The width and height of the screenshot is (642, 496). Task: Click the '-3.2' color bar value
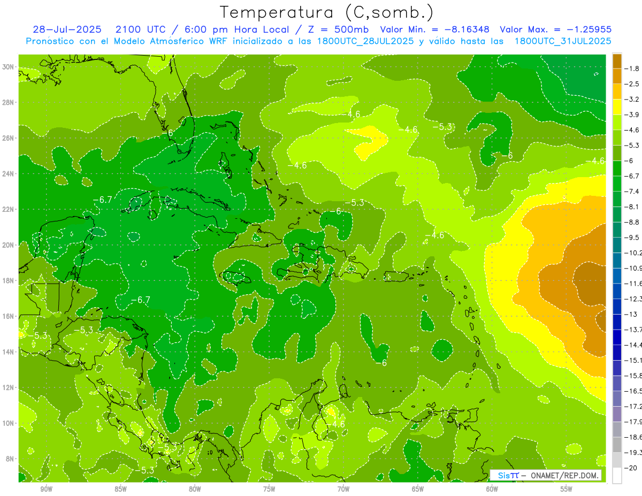tap(632, 100)
